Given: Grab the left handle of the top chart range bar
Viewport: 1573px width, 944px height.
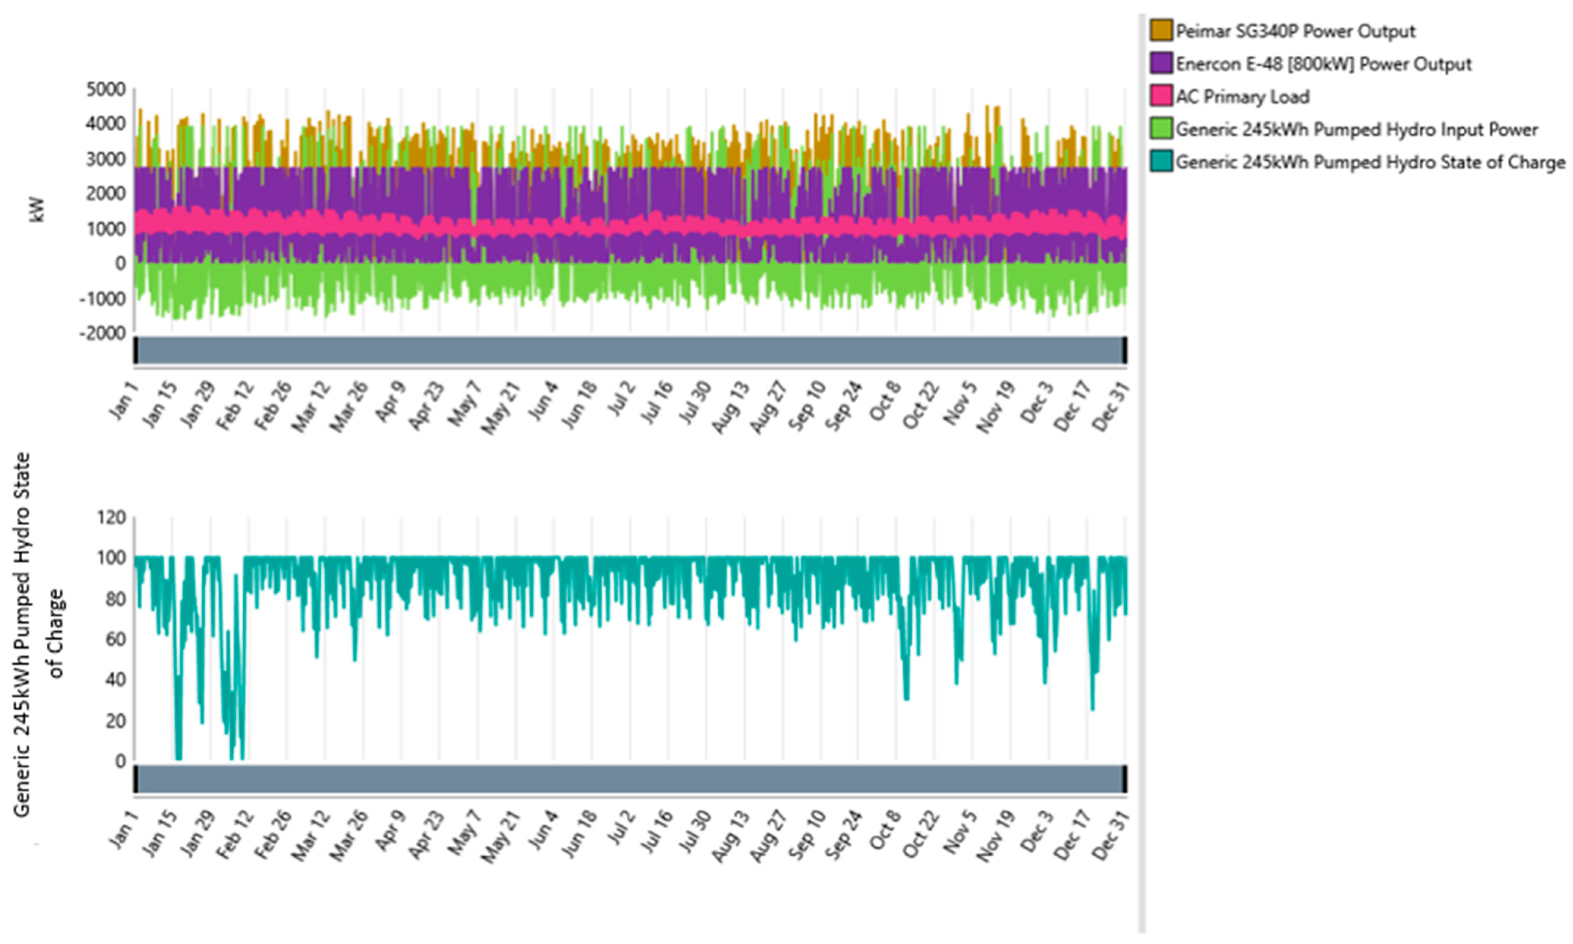Looking at the screenshot, I should 136,351.
